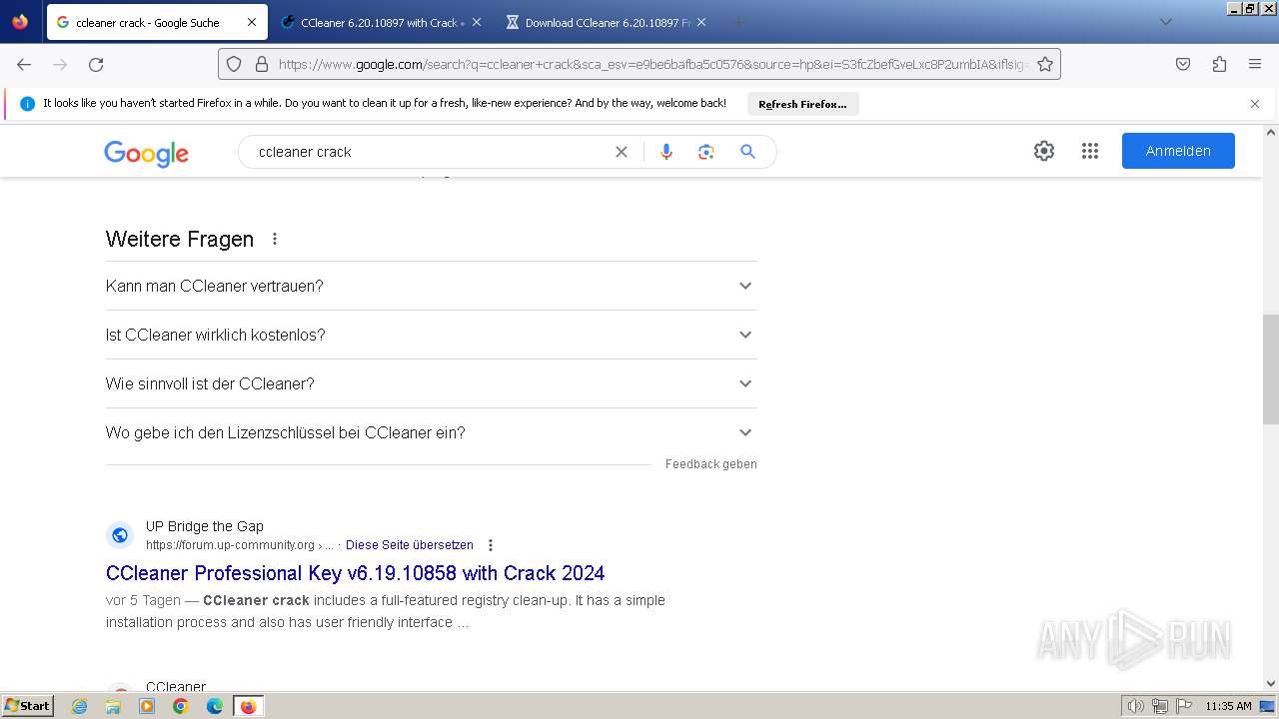
Task: Close the Google Suche tab
Action: click(251, 22)
